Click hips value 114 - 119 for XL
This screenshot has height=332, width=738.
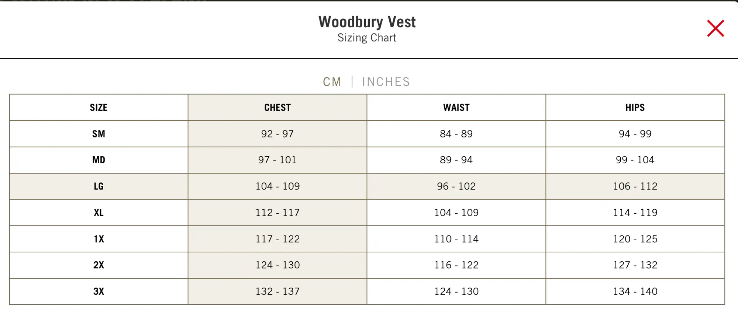click(x=635, y=213)
